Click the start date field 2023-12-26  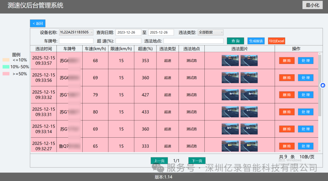click(128, 32)
